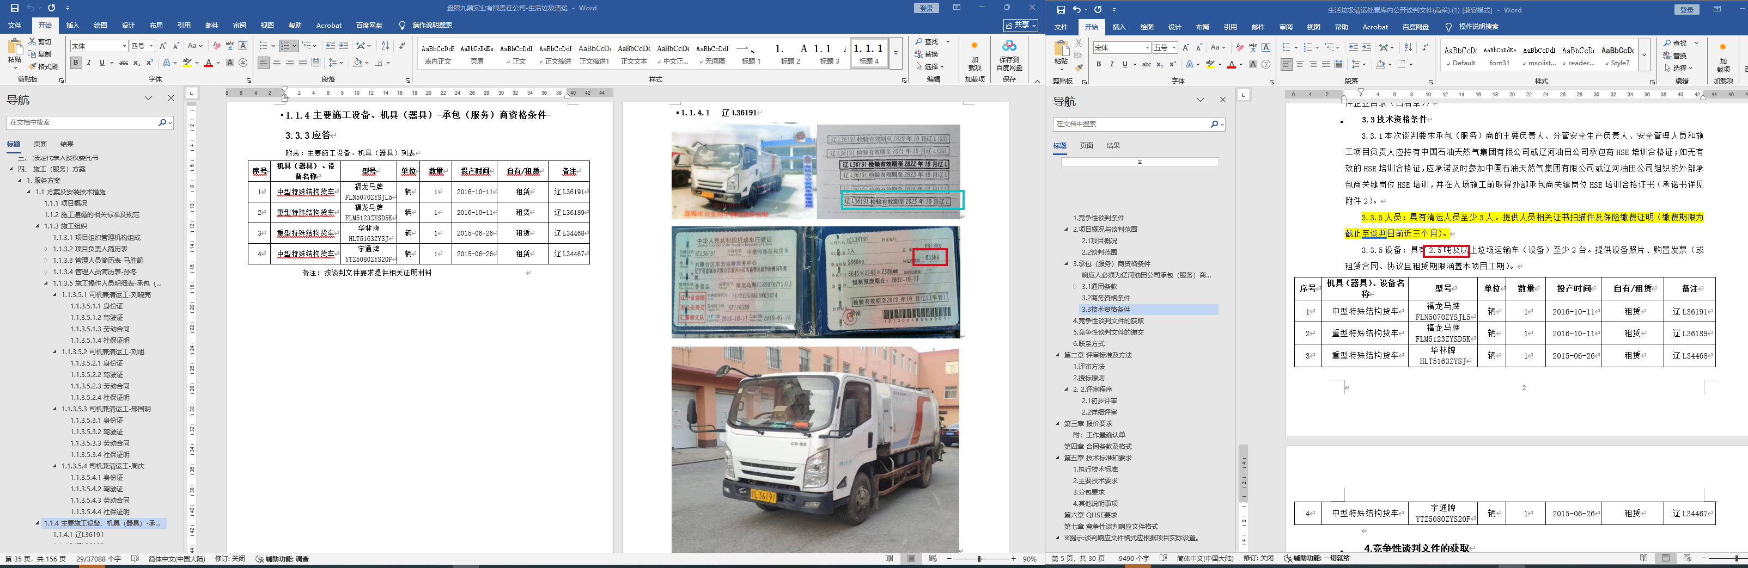Click red font color swatch in left window
This screenshot has height=568, width=1748.
point(208,63)
